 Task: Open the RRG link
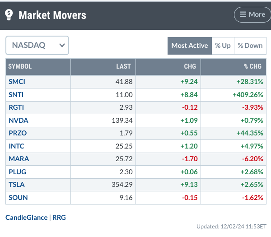tap(59, 218)
